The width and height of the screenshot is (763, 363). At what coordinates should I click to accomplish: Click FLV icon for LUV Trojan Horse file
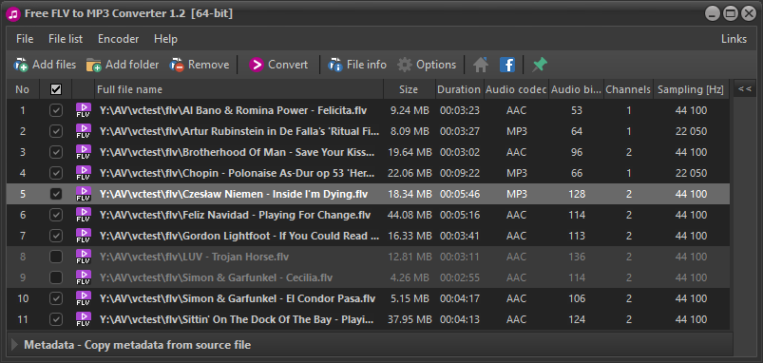tap(84, 257)
